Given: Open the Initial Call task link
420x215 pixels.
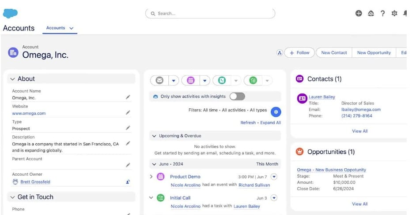Looking at the screenshot, I should pyautogui.click(x=180, y=198).
